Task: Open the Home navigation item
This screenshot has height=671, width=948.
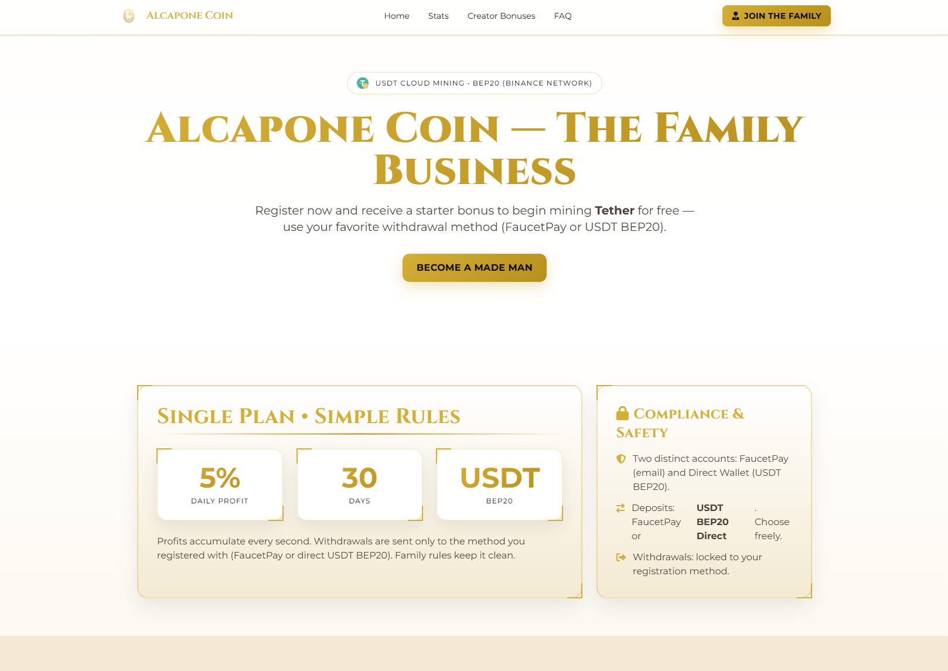Action: tap(397, 16)
